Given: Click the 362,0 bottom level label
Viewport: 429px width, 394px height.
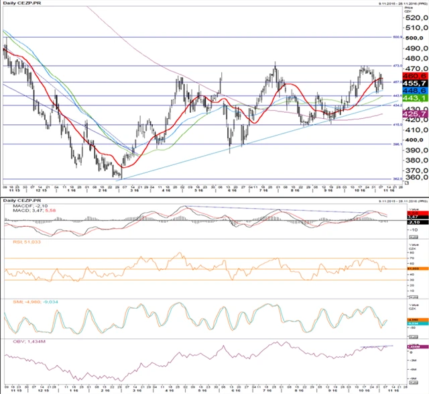Looking at the screenshot, I should click(396, 179).
